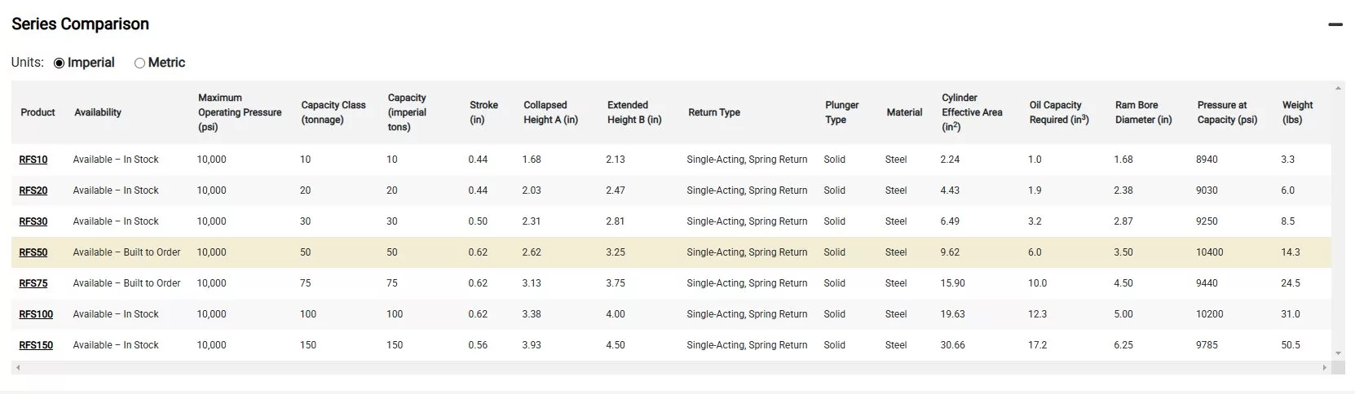This screenshot has width=1355, height=394.
Task: Select the Imperial units radio button
Action: click(x=59, y=63)
